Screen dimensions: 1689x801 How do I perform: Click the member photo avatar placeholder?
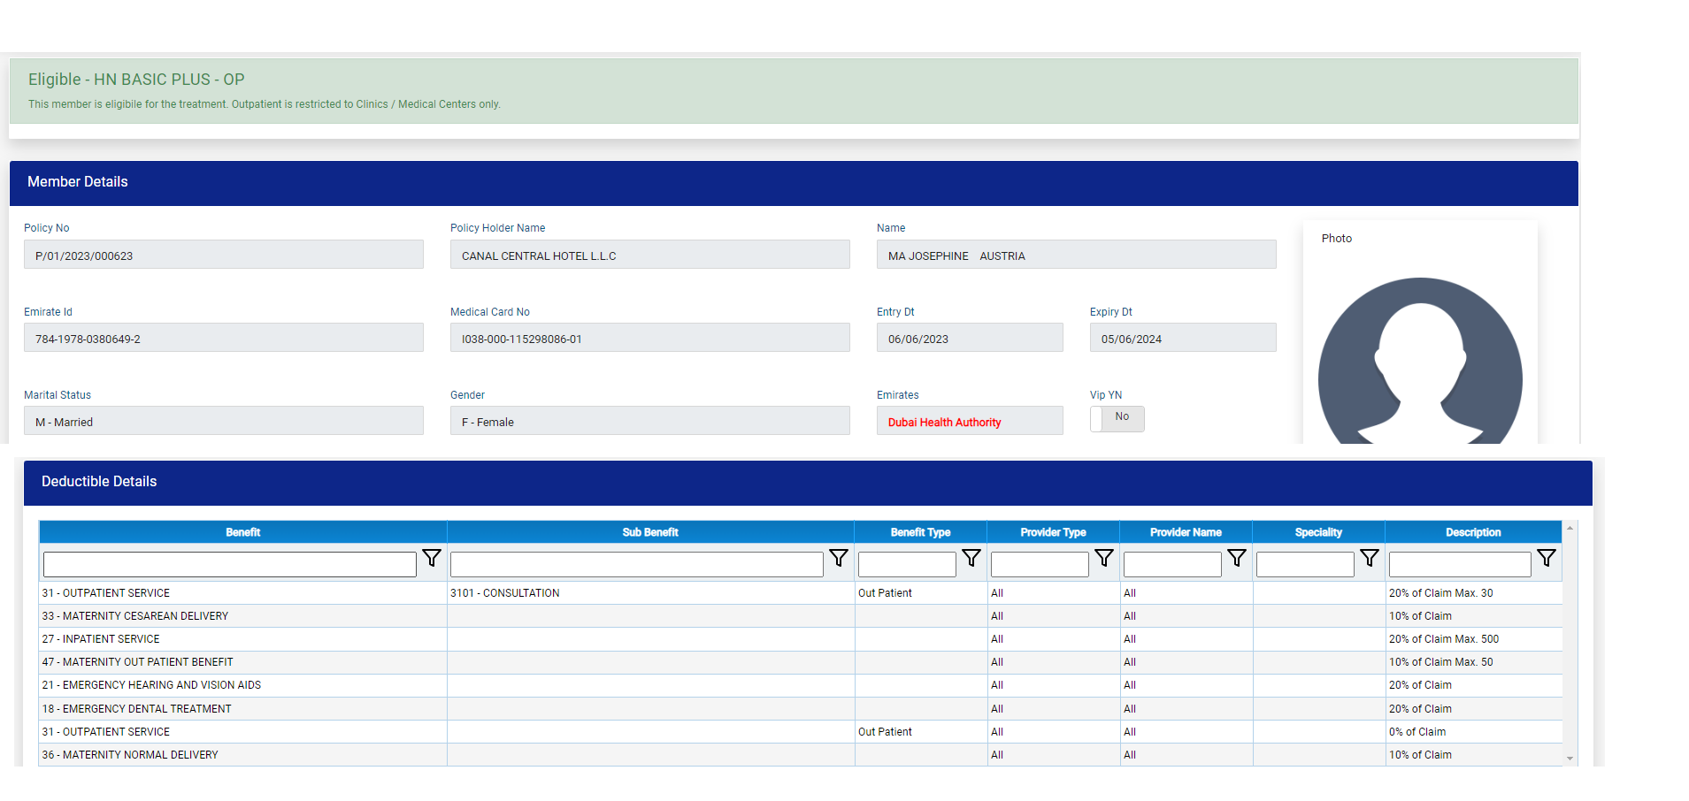click(x=1419, y=363)
